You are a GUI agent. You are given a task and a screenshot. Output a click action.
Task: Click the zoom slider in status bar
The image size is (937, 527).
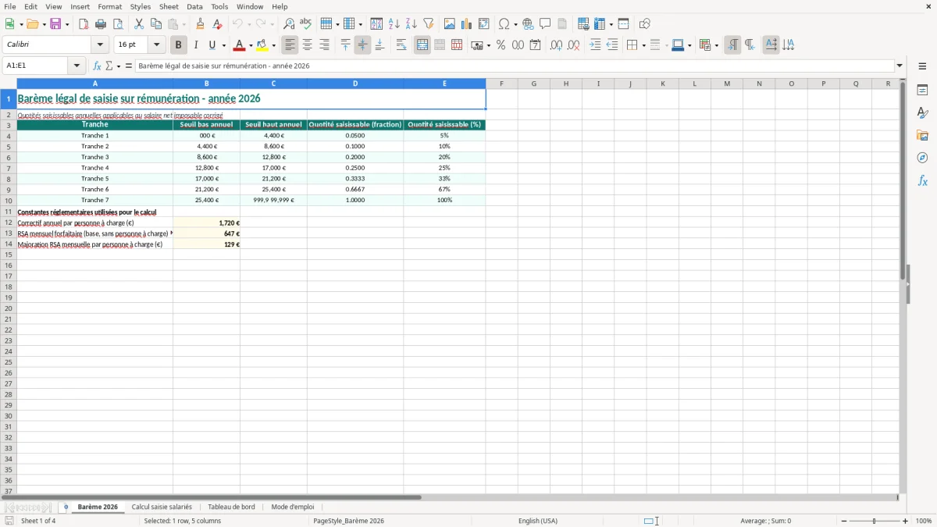click(x=875, y=521)
